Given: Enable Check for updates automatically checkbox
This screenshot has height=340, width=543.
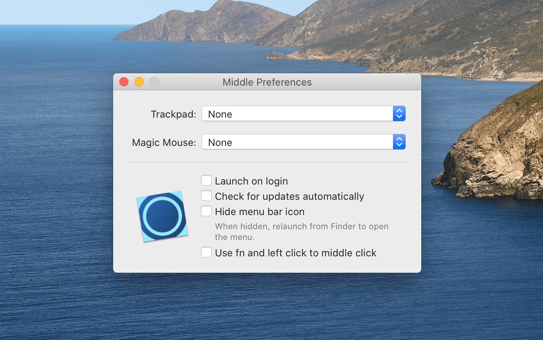Looking at the screenshot, I should click(206, 196).
